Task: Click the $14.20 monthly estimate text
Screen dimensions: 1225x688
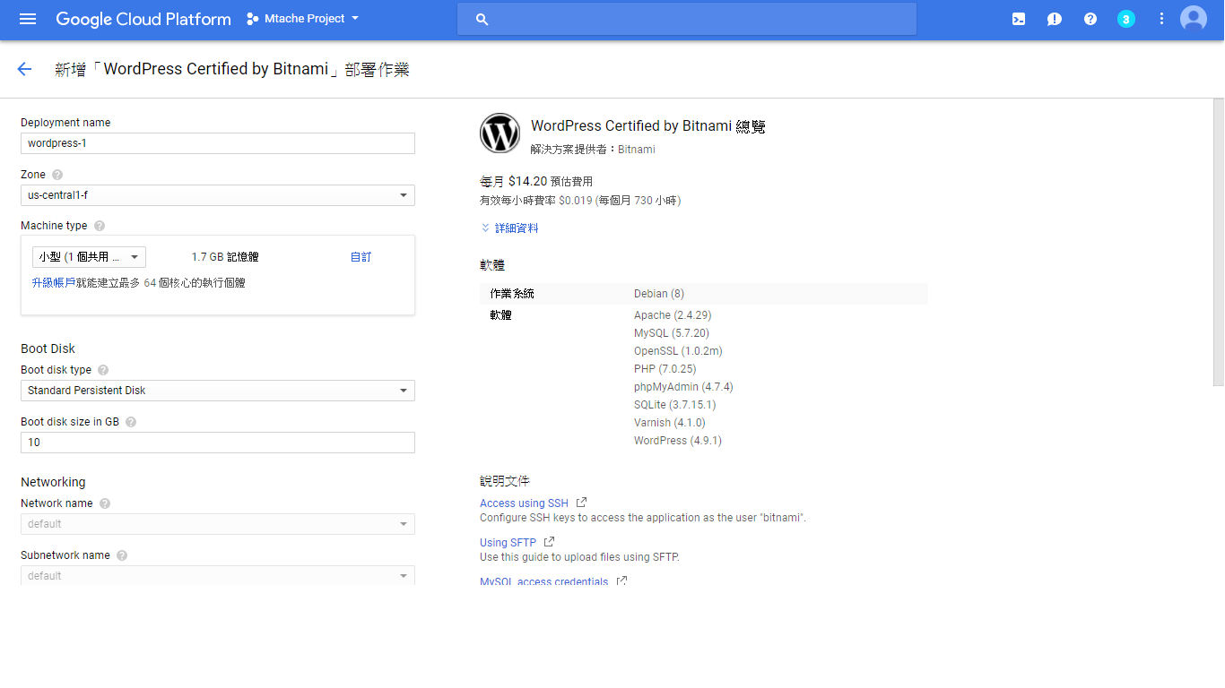Action: pos(527,181)
